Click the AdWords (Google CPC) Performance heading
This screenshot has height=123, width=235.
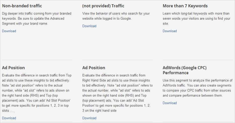pos(185,70)
